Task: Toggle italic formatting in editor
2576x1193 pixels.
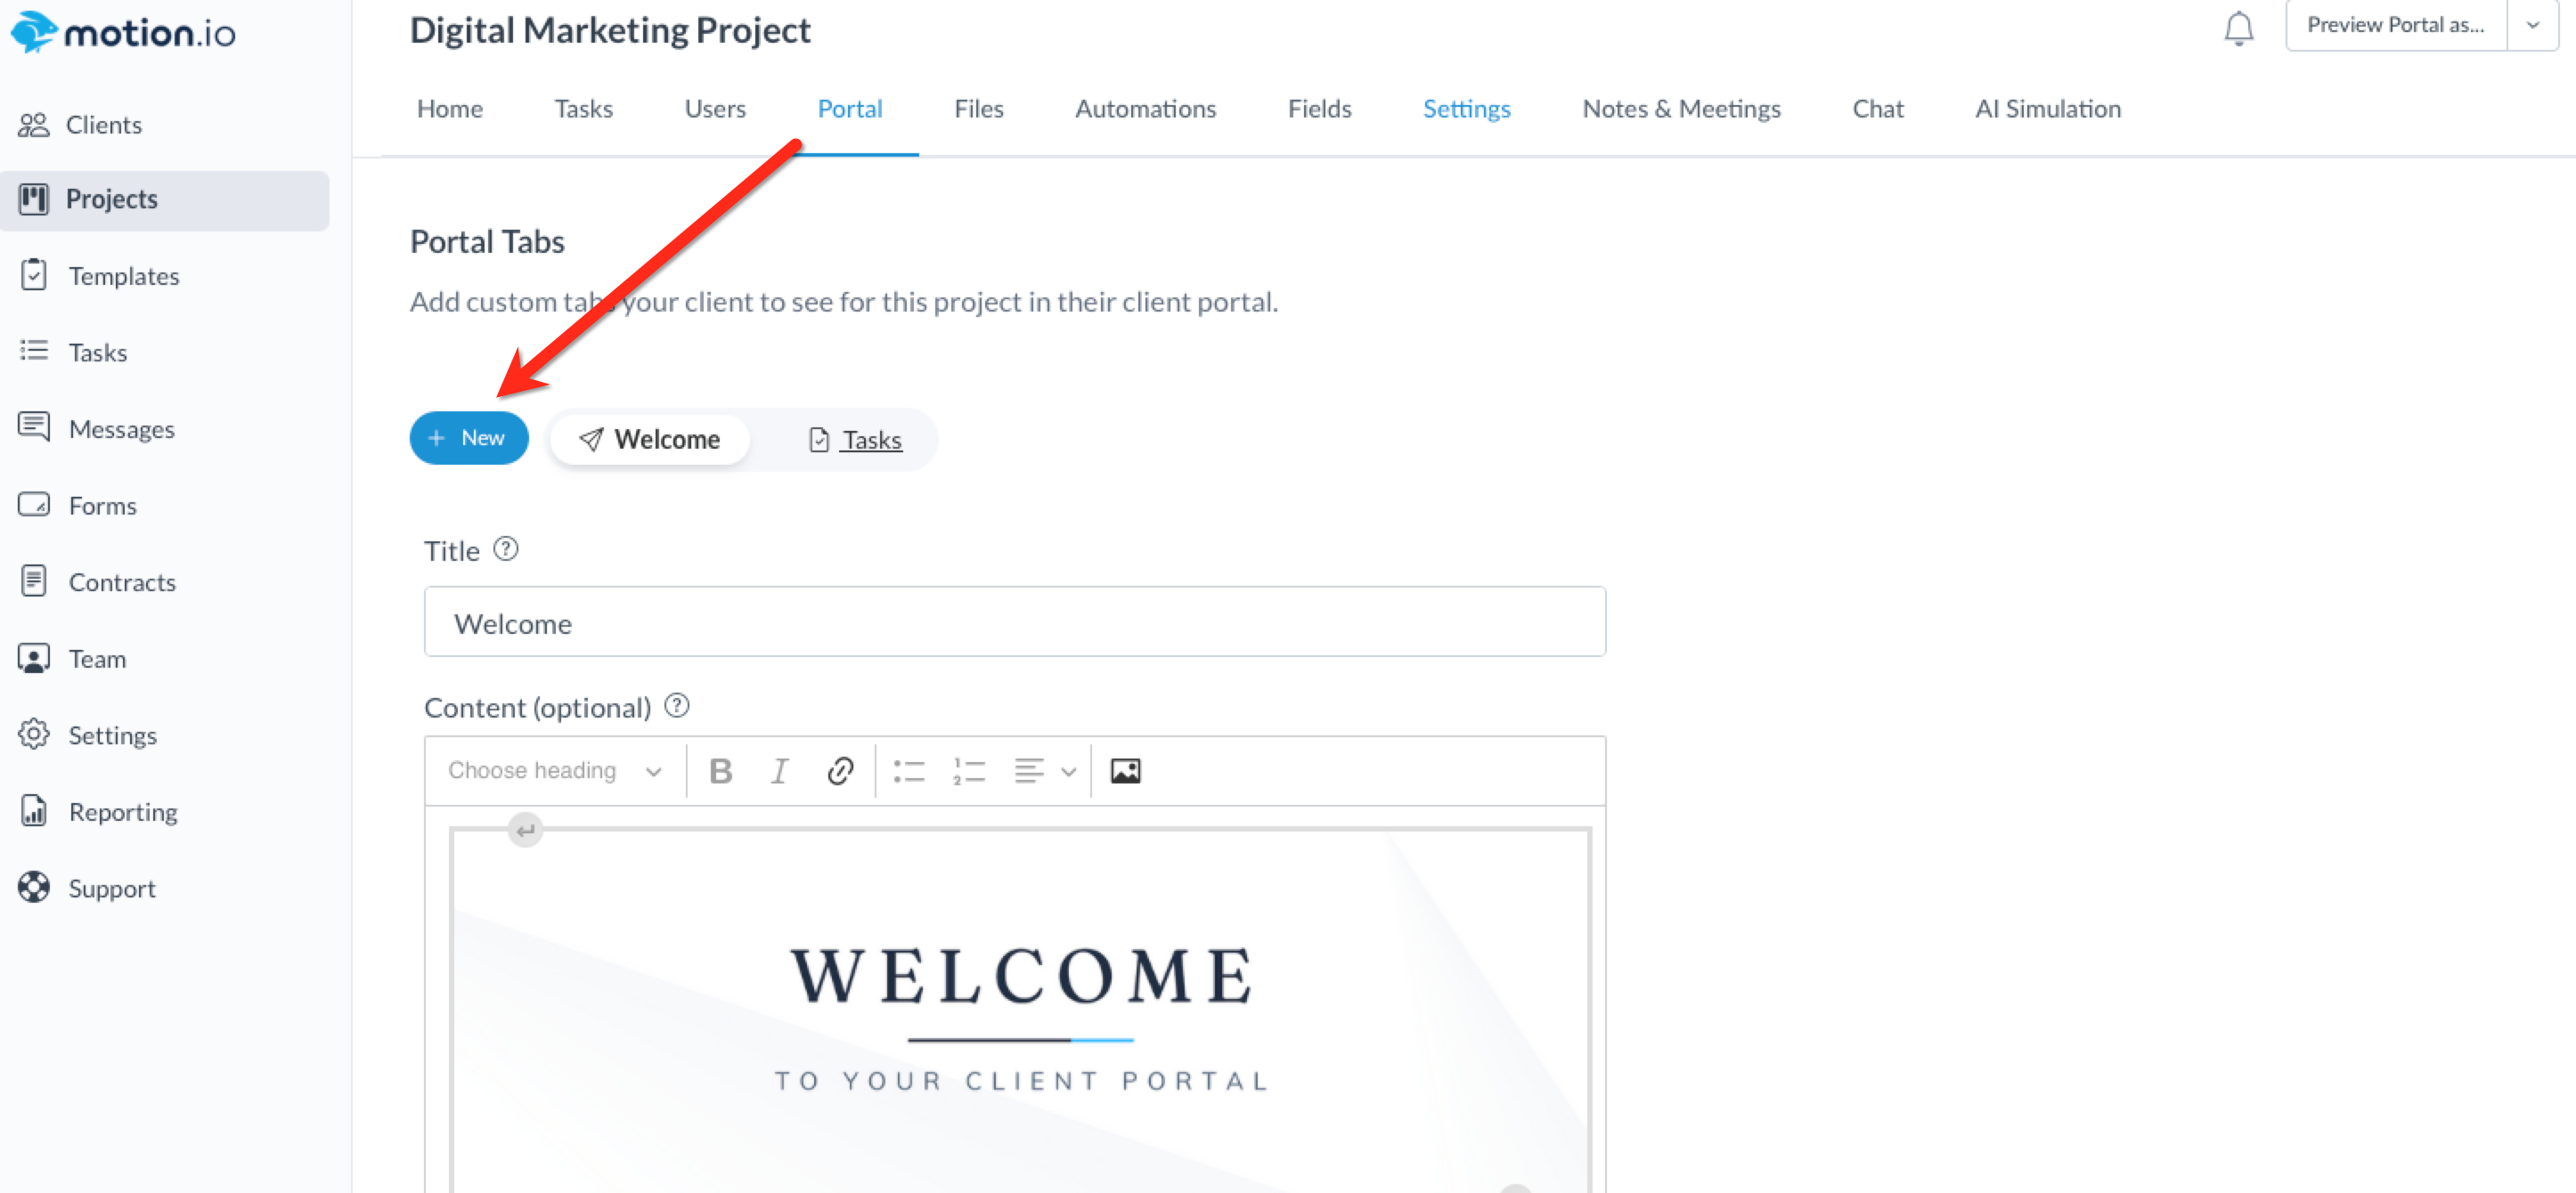Action: coord(779,770)
